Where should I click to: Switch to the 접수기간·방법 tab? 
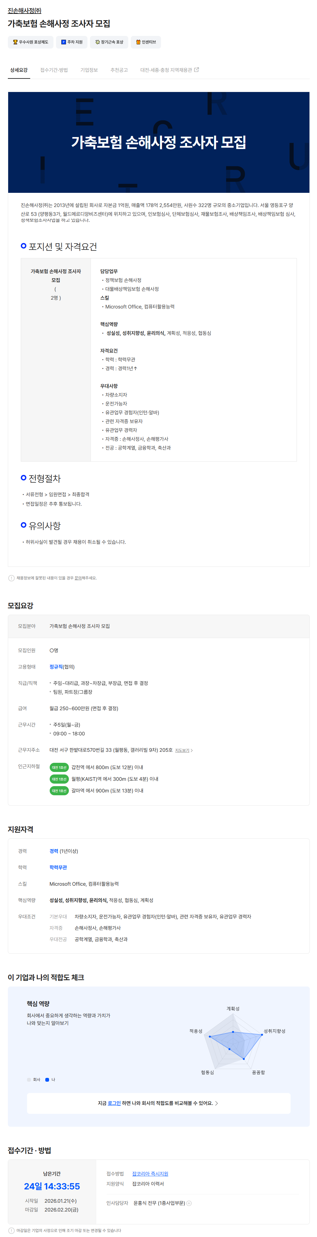[x=54, y=70]
